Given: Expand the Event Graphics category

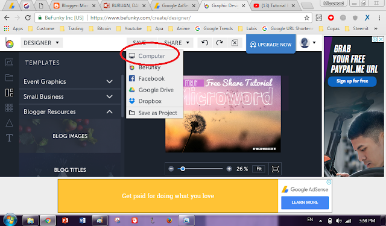Looking at the screenshot, I should pos(68,81).
